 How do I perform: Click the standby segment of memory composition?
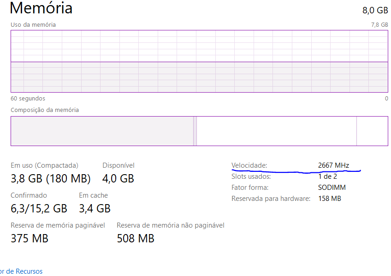pos(277,131)
